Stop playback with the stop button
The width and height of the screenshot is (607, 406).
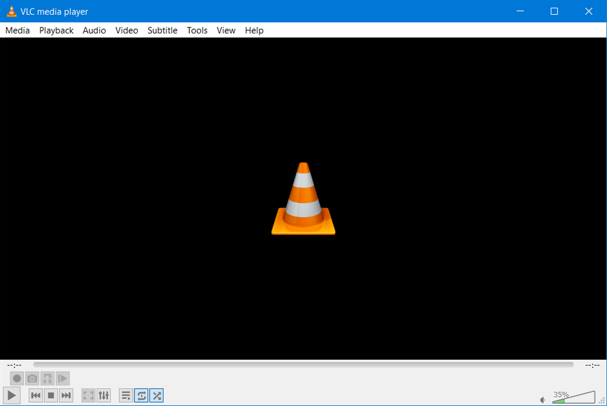click(51, 395)
